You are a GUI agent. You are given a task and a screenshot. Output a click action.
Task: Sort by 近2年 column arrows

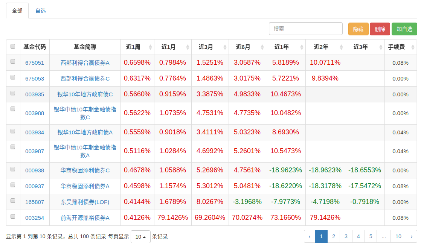tap(341, 47)
